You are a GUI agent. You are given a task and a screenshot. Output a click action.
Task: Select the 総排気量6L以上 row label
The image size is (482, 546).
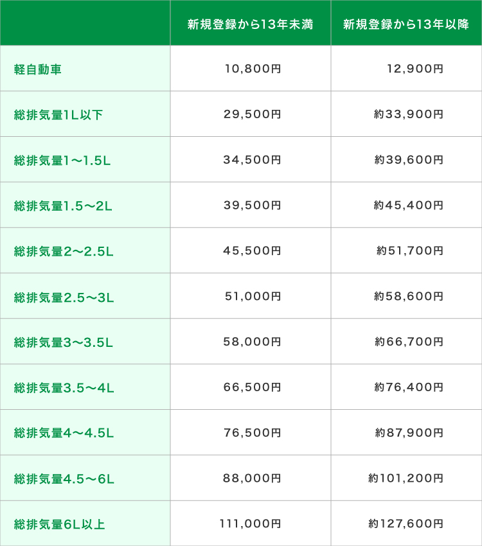pyautogui.click(x=60, y=524)
